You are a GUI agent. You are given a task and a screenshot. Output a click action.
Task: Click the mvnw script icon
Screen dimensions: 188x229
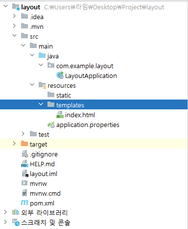coord(24,183)
